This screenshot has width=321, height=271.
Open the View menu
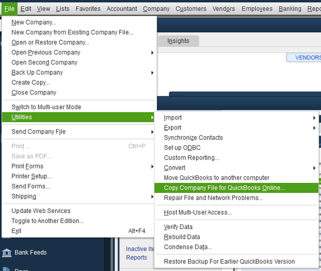point(43,9)
